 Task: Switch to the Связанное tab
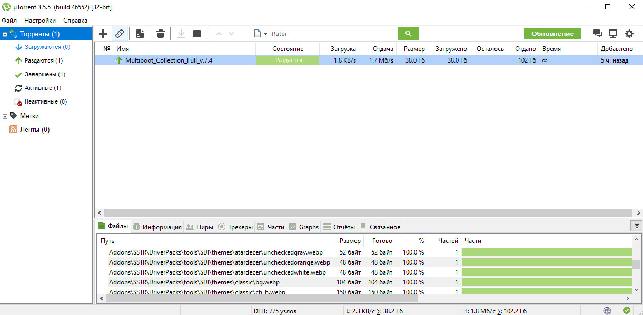tap(379, 227)
